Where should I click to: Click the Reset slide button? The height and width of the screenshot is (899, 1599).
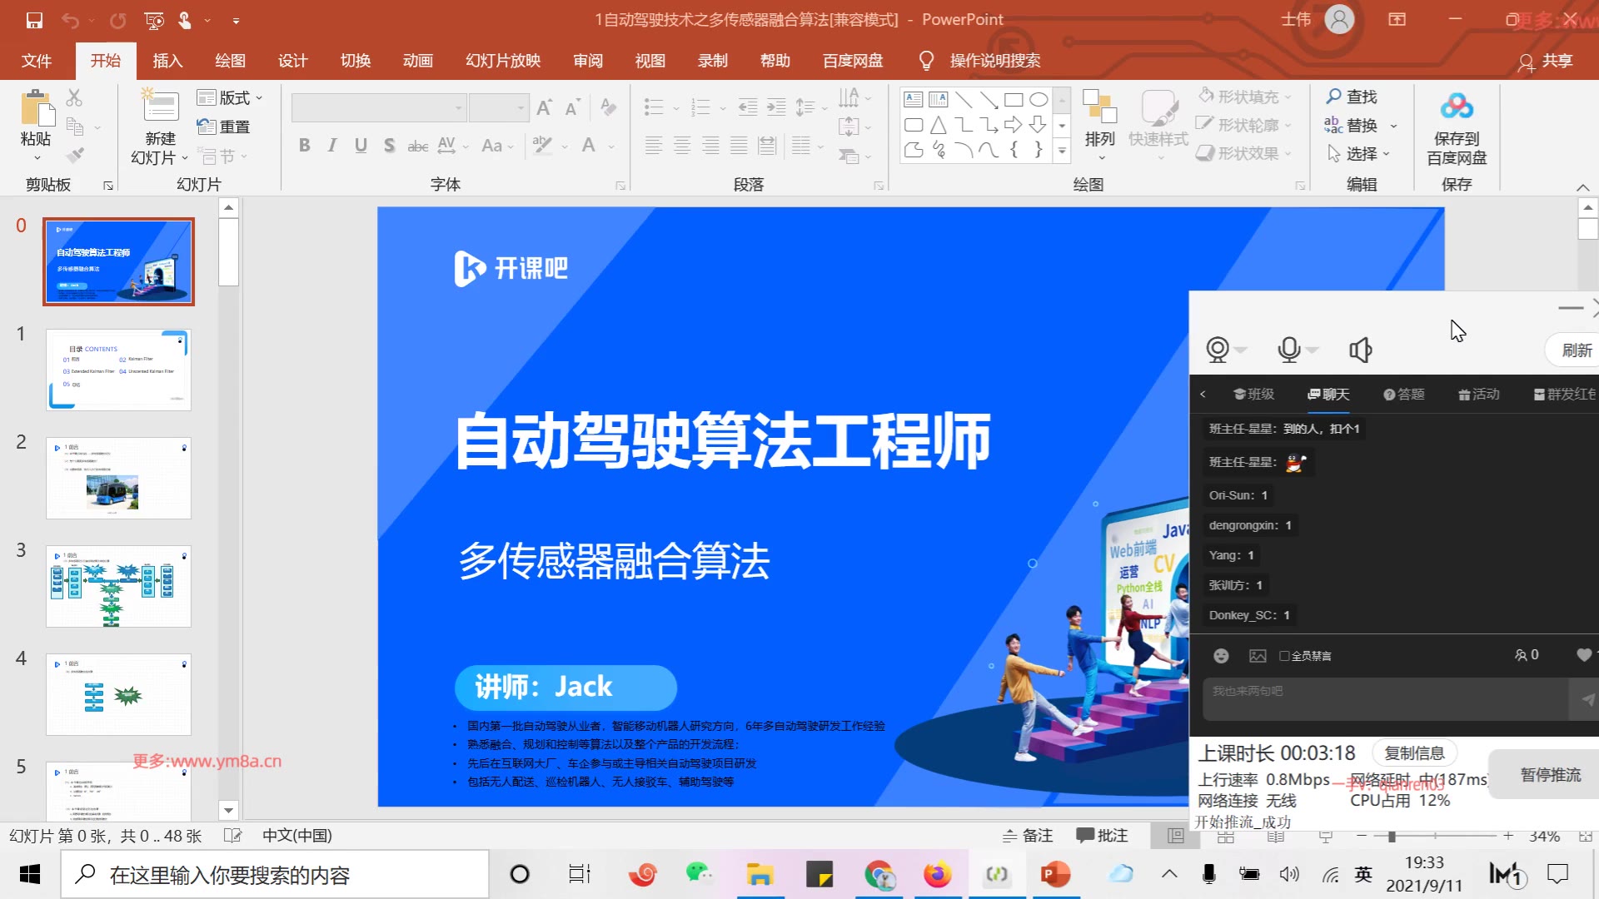coord(224,127)
